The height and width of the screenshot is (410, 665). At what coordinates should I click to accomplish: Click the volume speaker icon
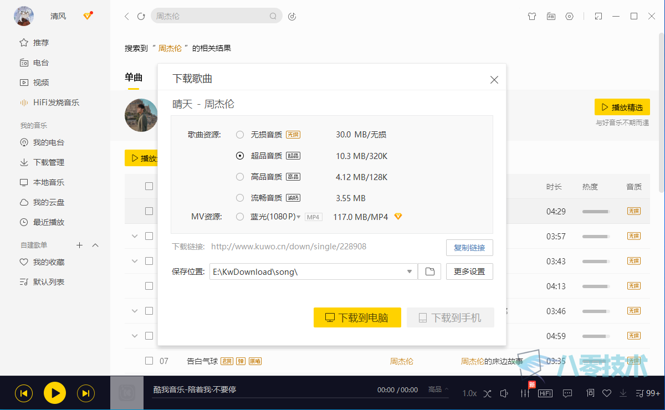[x=504, y=393]
